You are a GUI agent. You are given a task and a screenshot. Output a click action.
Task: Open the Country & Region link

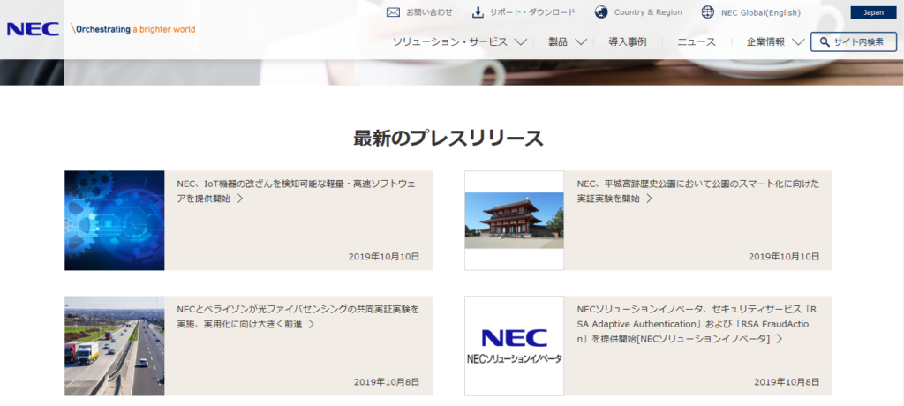[648, 12]
